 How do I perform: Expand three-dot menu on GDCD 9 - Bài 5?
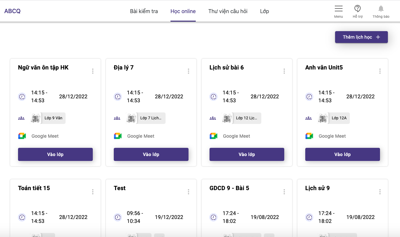coord(284,192)
